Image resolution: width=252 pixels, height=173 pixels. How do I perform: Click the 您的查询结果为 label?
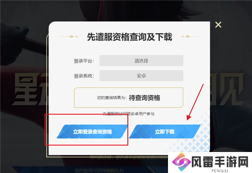(x=112, y=98)
